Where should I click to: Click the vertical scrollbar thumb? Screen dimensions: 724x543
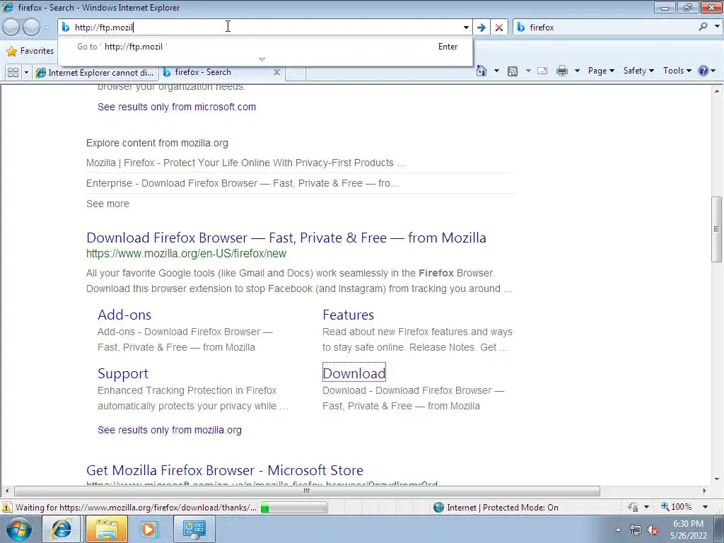click(717, 230)
